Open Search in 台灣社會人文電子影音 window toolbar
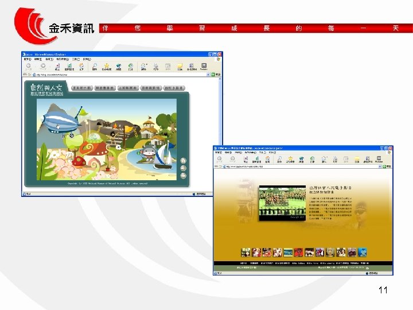Image resolution: width=413 pixels, height=310 pixels. pyautogui.click(x=279, y=159)
